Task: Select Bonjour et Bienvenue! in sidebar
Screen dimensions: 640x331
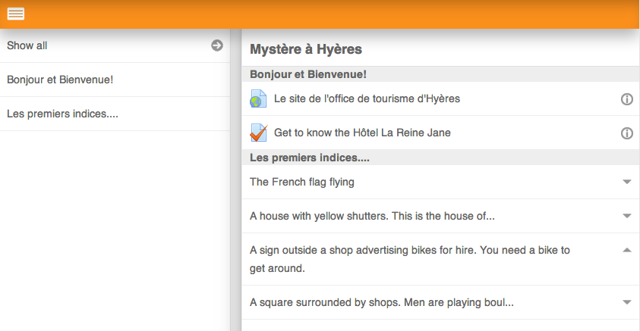Action: (115, 80)
